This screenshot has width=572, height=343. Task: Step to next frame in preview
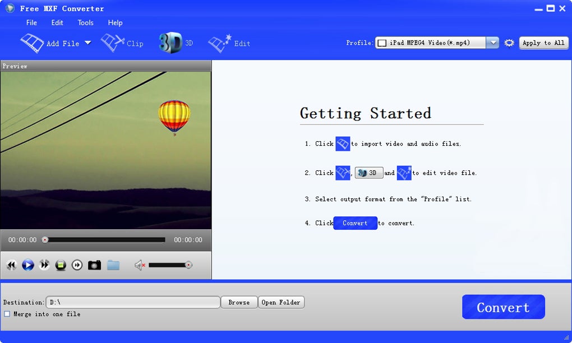[x=77, y=265]
